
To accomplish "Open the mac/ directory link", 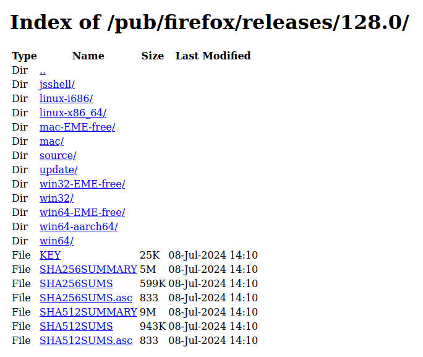I will tap(51, 142).
